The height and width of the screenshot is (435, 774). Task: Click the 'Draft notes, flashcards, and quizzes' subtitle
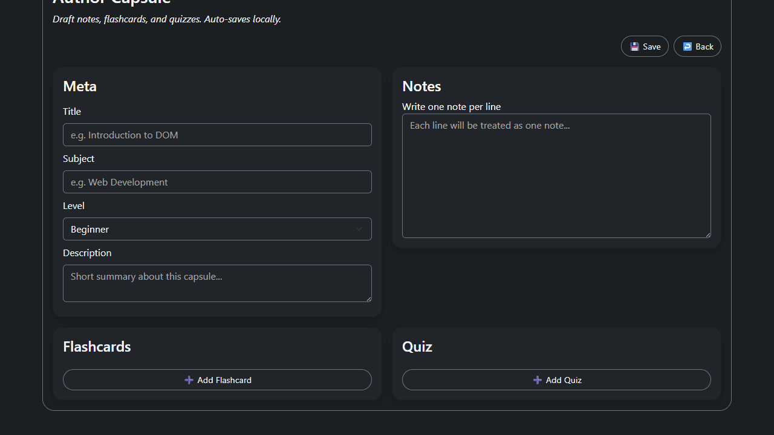[167, 19]
